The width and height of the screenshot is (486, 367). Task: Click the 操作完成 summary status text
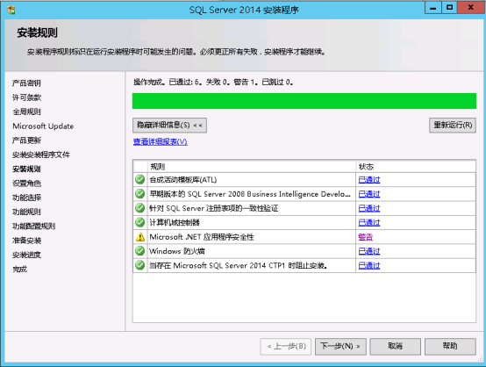click(x=213, y=82)
